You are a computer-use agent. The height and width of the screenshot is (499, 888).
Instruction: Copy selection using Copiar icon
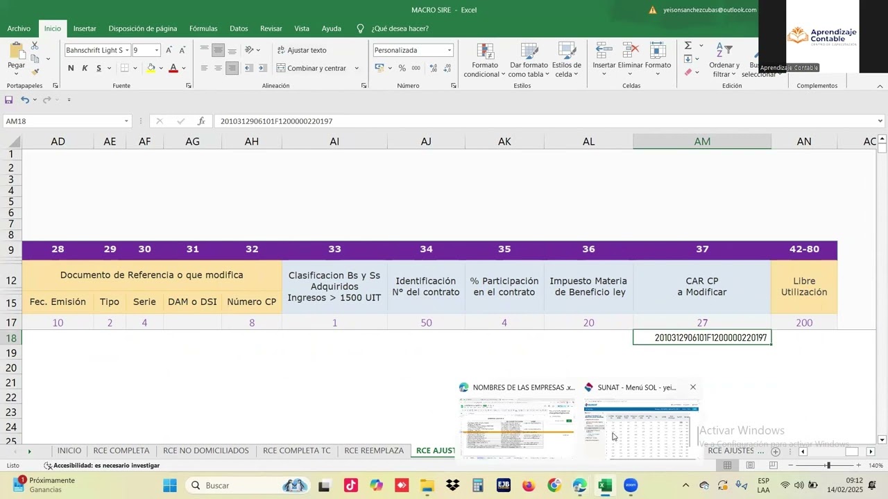click(x=35, y=59)
